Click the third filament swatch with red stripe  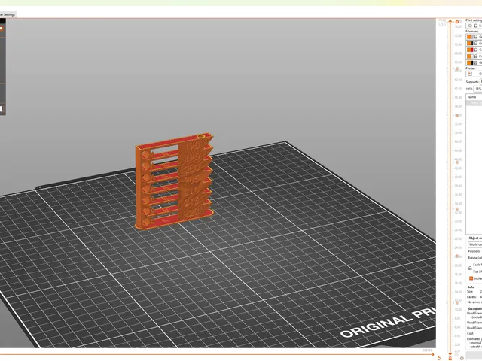(x=470, y=50)
